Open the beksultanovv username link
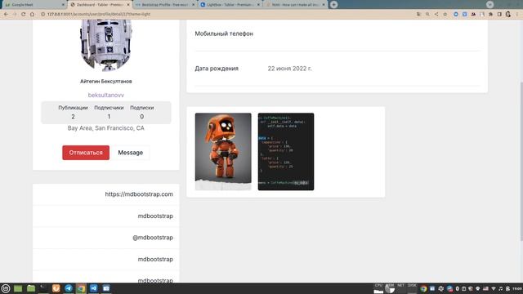The height and width of the screenshot is (294, 523). (106, 95)
